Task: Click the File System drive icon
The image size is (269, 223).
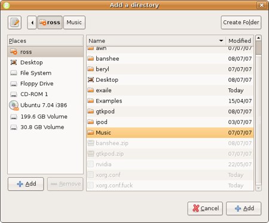Action: click(x=14, y=73)
